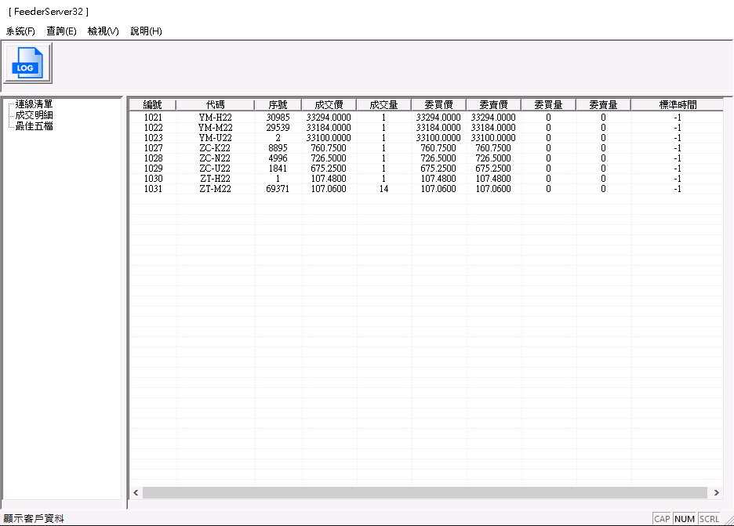This screenshot has width=734, height=526.
Task: Click the right arrow of horizontal scrollbar
Action: pyautogui.click(x=716, y=492)
